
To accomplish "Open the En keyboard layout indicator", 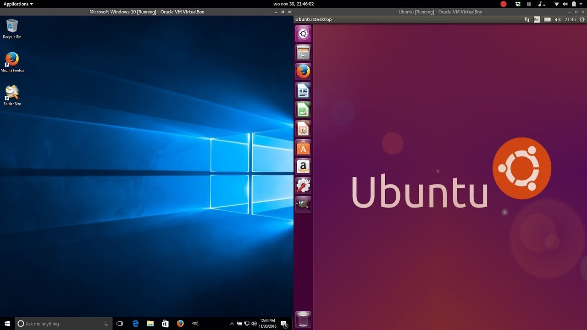I will 537,20.
